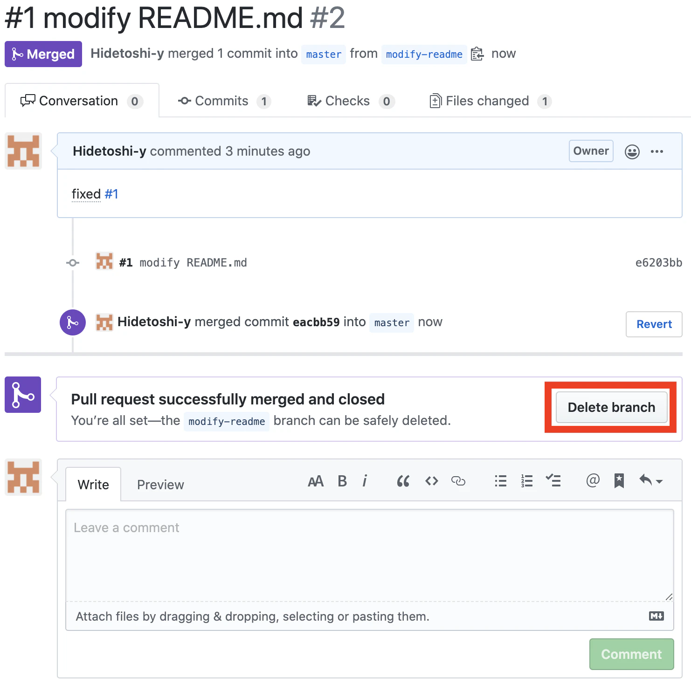Mention a user with the @ icon
691x684 pixels.
click(x=593, y=480)
